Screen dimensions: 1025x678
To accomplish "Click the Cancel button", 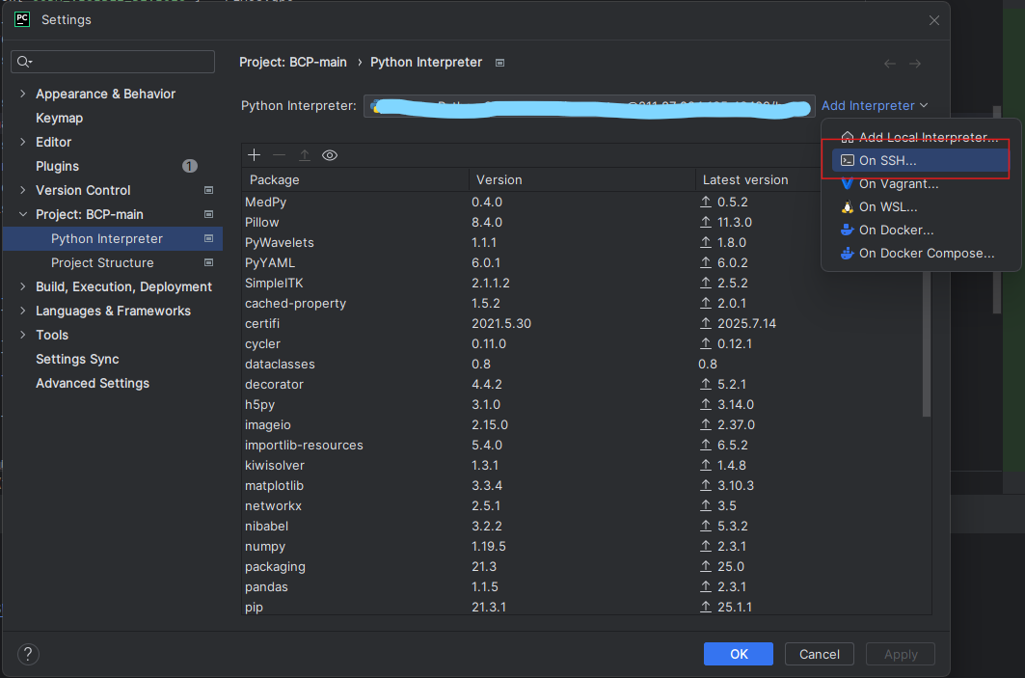I will point(819,654).
